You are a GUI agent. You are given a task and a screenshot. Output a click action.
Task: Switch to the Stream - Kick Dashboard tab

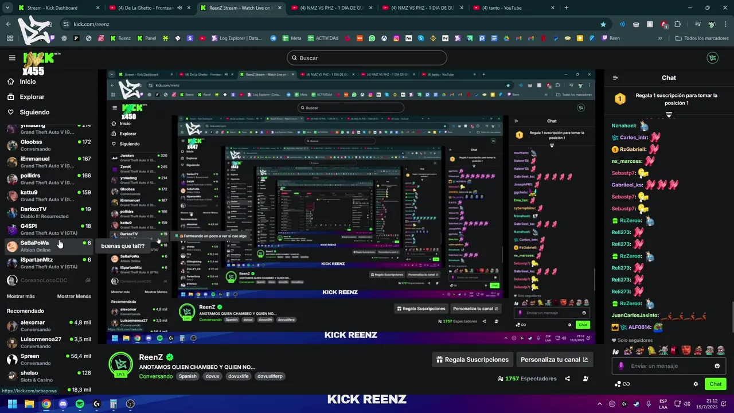point(58,8)
